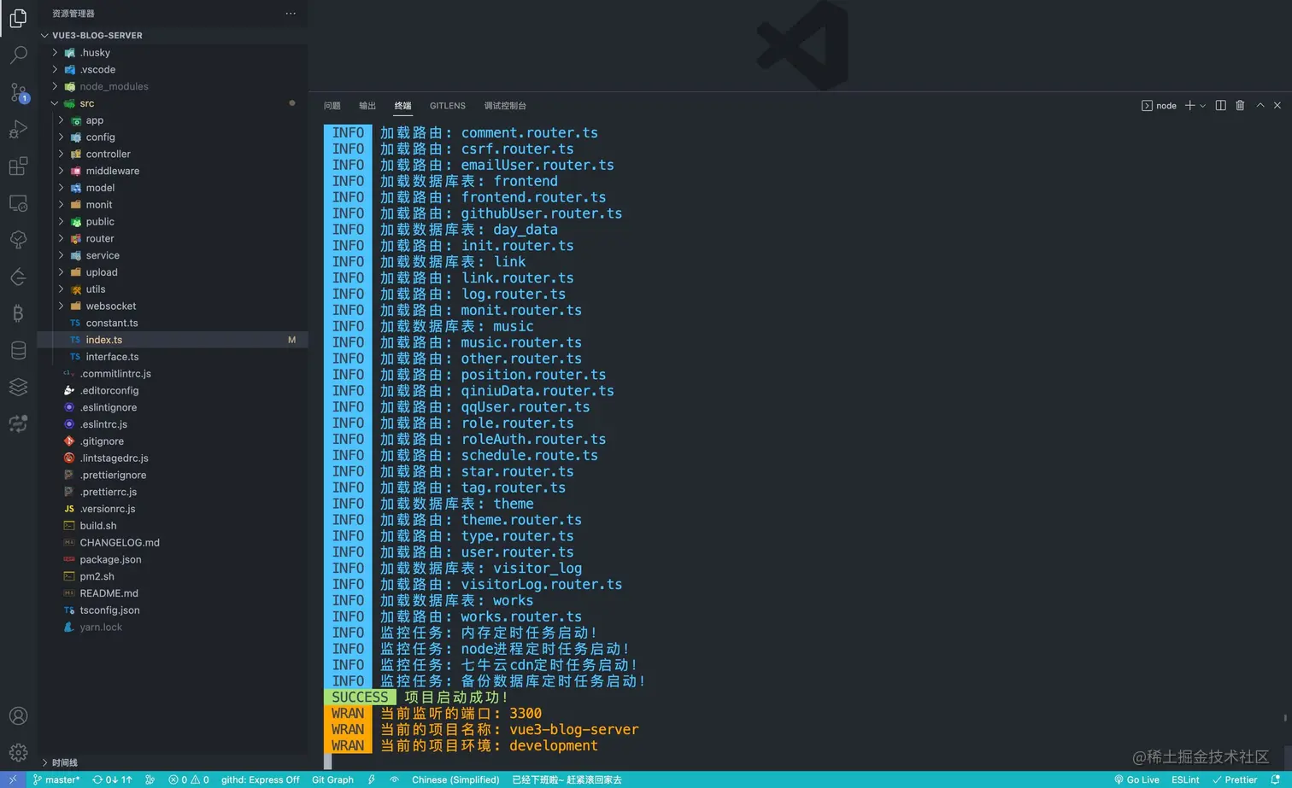
Task: Open the Explorer view in the activity bar
Action: coord(18,18)
